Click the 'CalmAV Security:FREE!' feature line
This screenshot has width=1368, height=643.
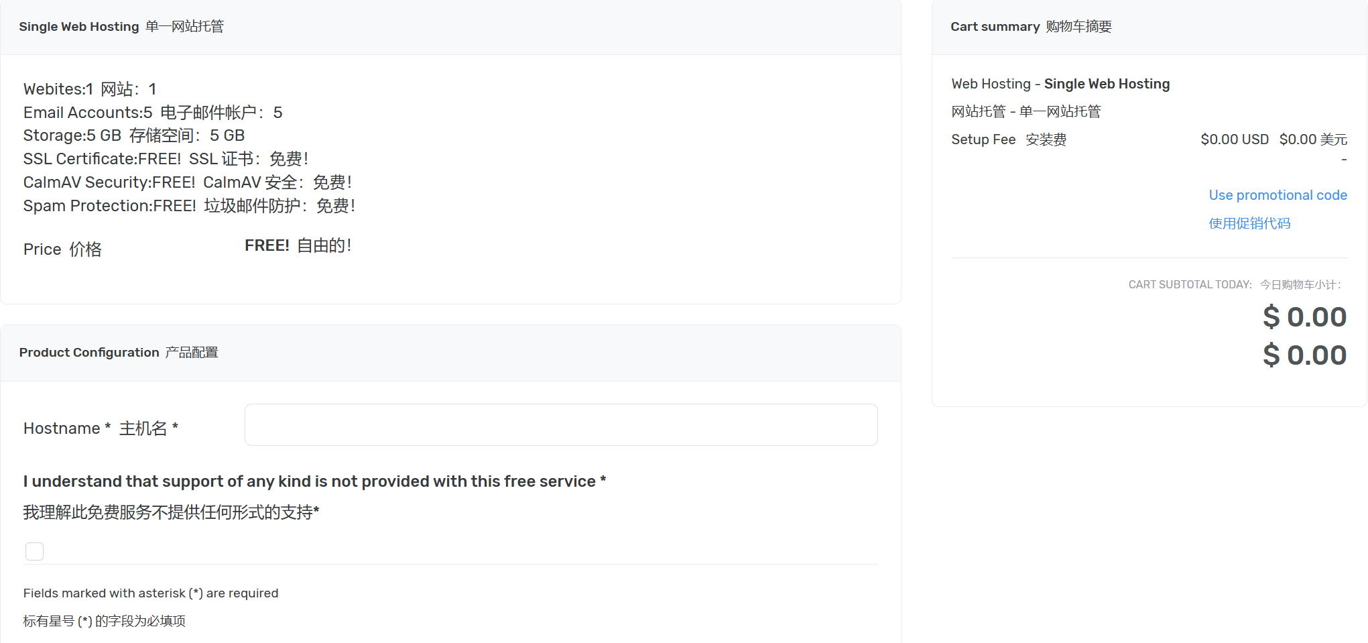point(109,182)
